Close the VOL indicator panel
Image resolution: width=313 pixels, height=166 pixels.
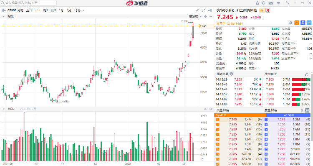point(205,109)
